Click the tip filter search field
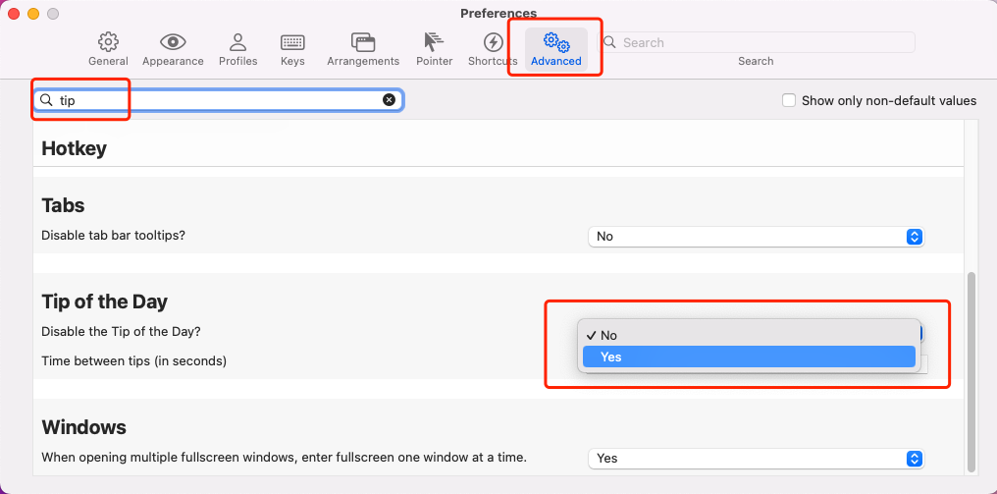 [218, 100]
